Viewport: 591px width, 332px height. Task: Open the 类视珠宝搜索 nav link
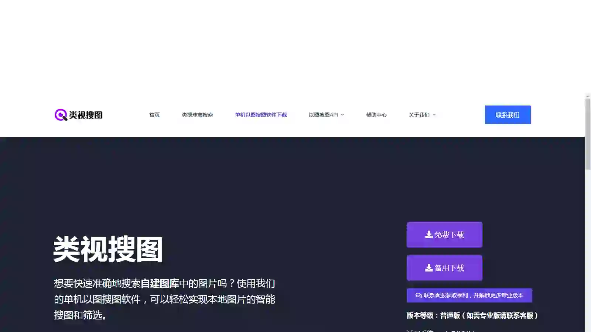pyautogui.click(x=197, y=115)
